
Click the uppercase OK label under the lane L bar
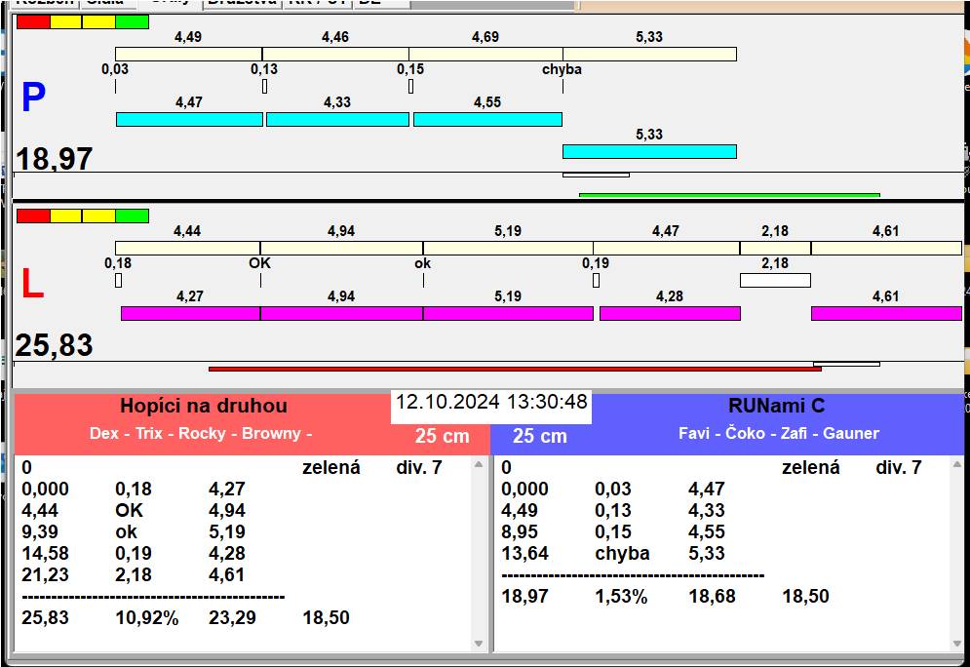pos(260,263)
